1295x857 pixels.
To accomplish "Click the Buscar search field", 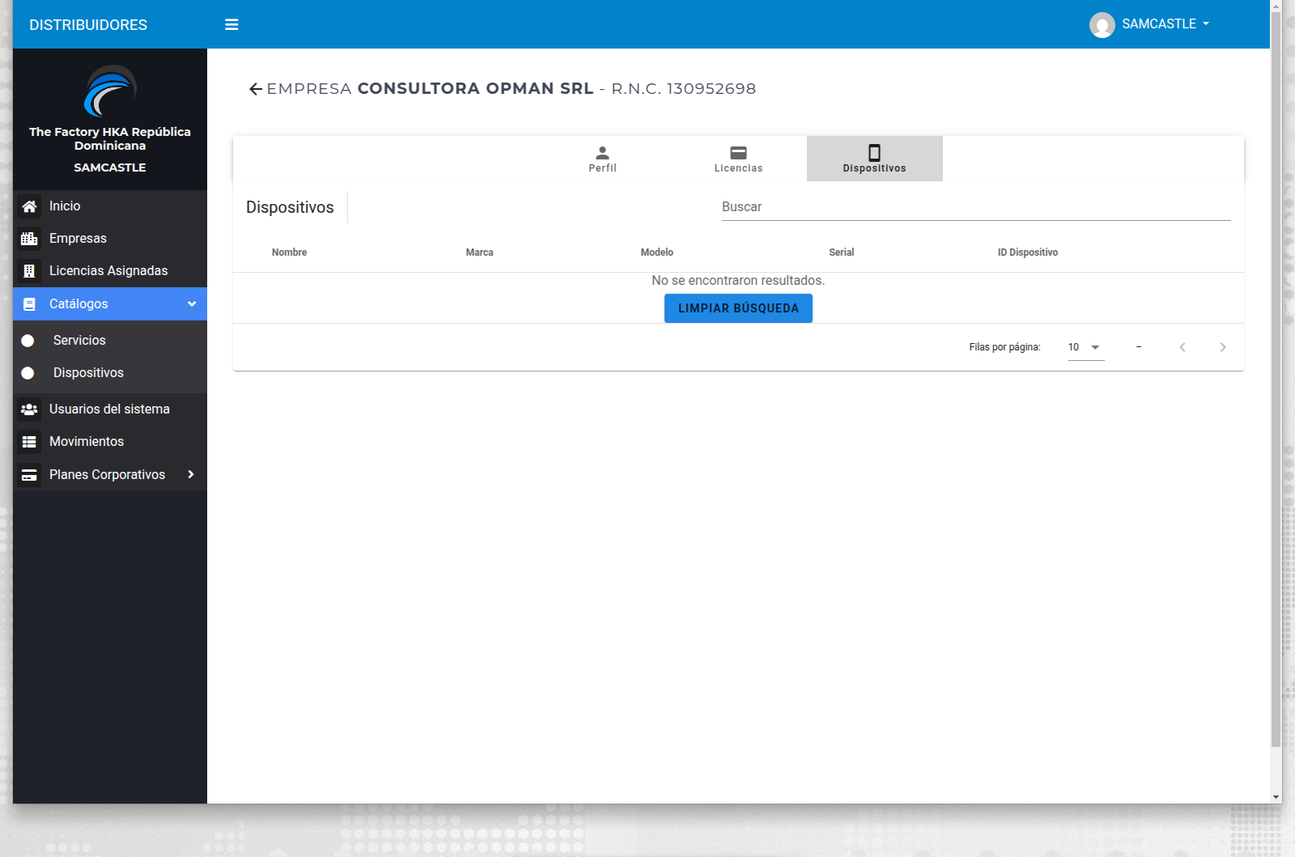I will point(976,207).
